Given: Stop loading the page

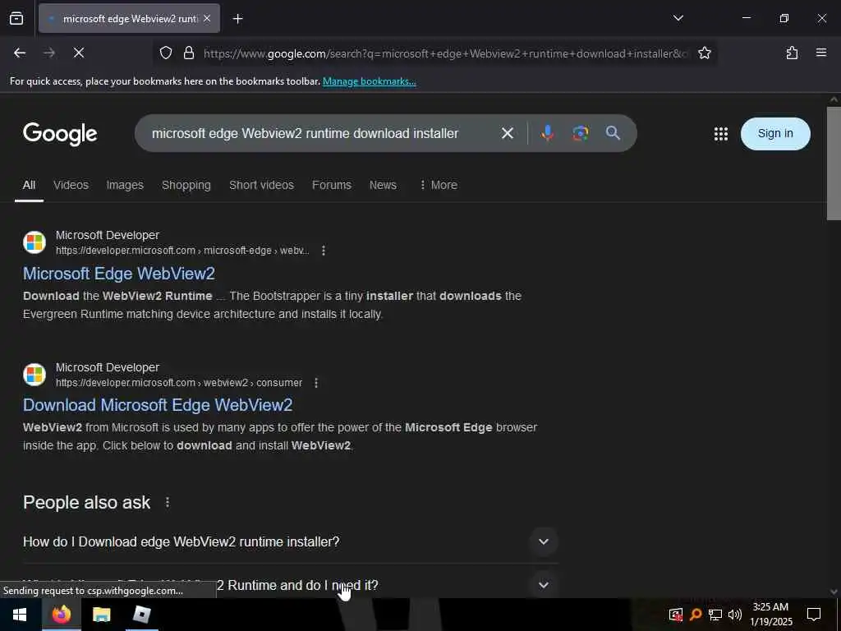Looking at the screenshot, I should coord(79,53).
